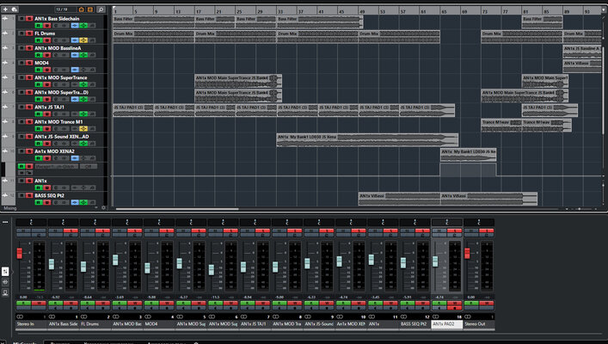
Task: Click blue icon on MOD4 track
Action: tap(75, 70)
